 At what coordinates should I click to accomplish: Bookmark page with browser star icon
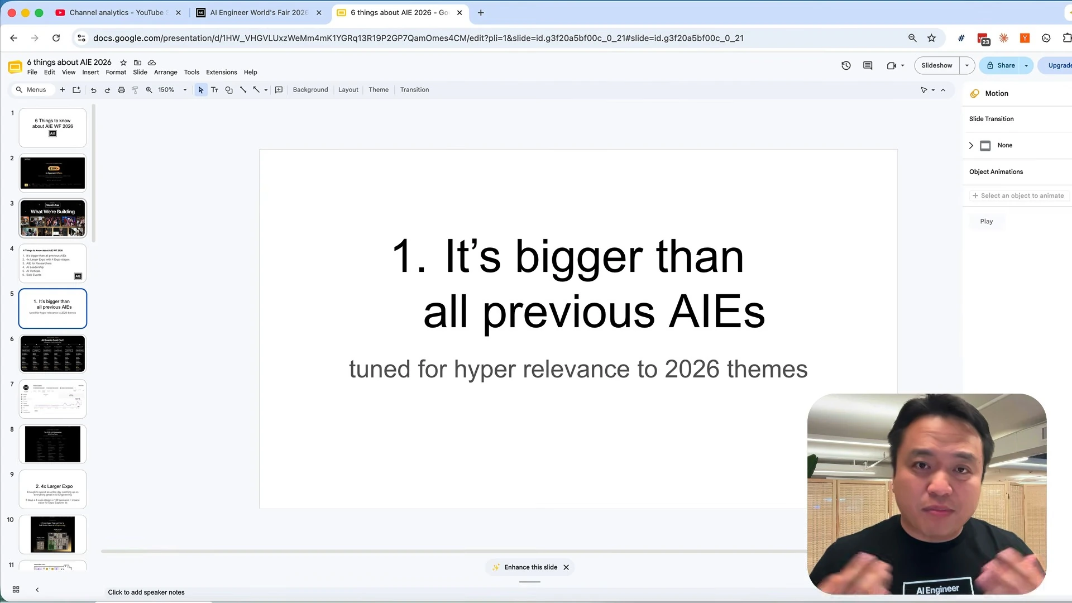(931, 38)
